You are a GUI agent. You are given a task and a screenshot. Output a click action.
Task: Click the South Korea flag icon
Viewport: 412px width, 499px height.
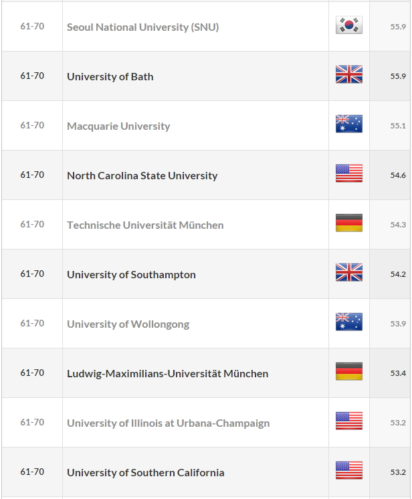[x=349, y=25]
